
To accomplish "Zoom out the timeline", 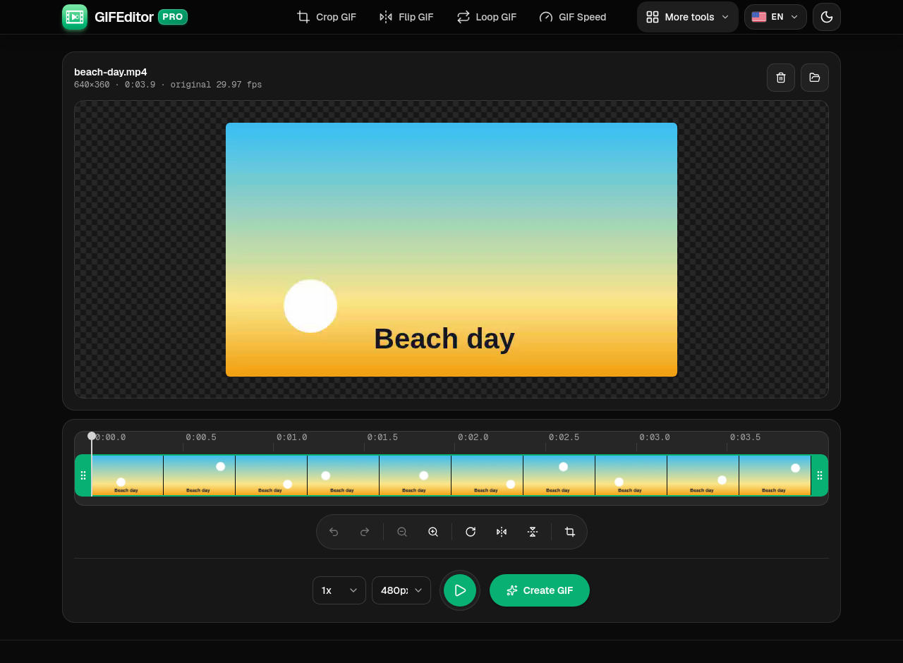I will click(402, 532).
